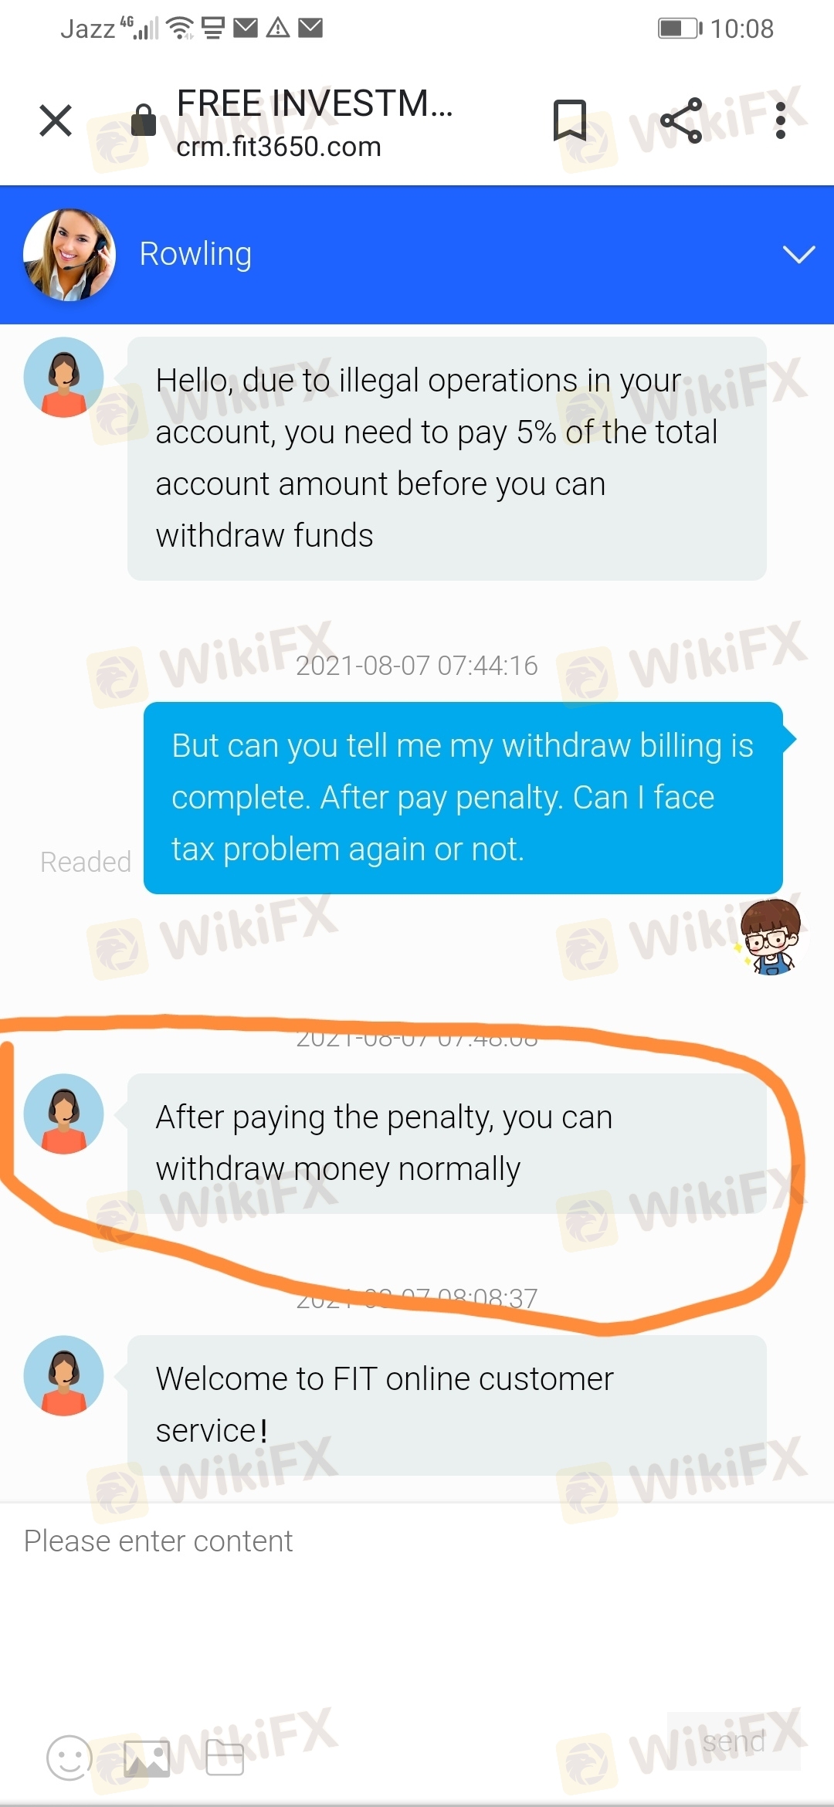The height and width of the screenshot is (1807, 834).
Task: Tap the agent avatar beside the first message
Action: pyautogui.click(x=63, y=378)
